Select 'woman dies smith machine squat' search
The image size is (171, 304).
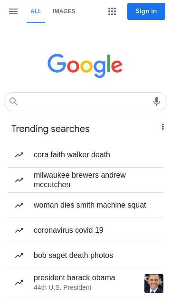pos(85,205)
